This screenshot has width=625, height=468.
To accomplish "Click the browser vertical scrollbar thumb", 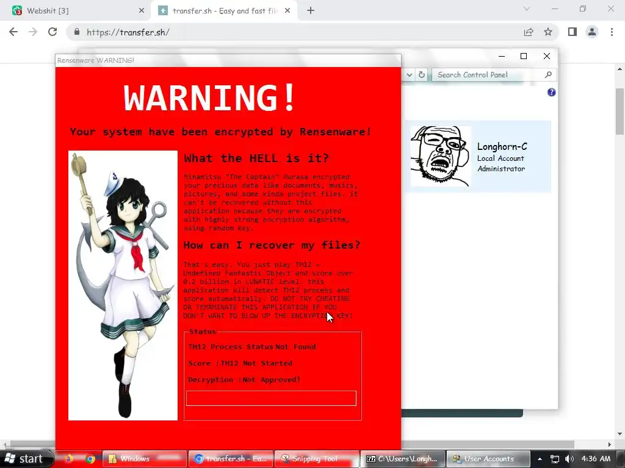I will click(x=620, y=112).
